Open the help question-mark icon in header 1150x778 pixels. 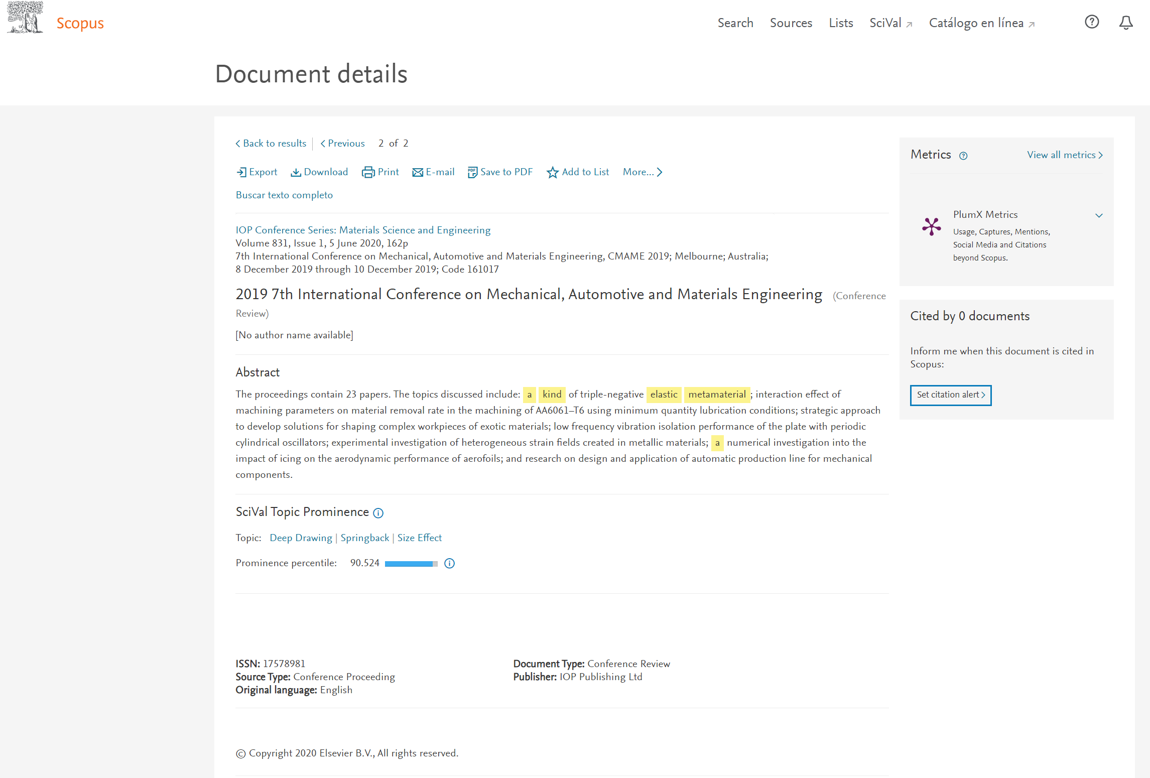[x=1092, y=22]
